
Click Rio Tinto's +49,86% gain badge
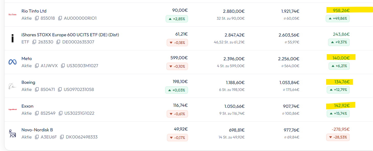(337, 19)
